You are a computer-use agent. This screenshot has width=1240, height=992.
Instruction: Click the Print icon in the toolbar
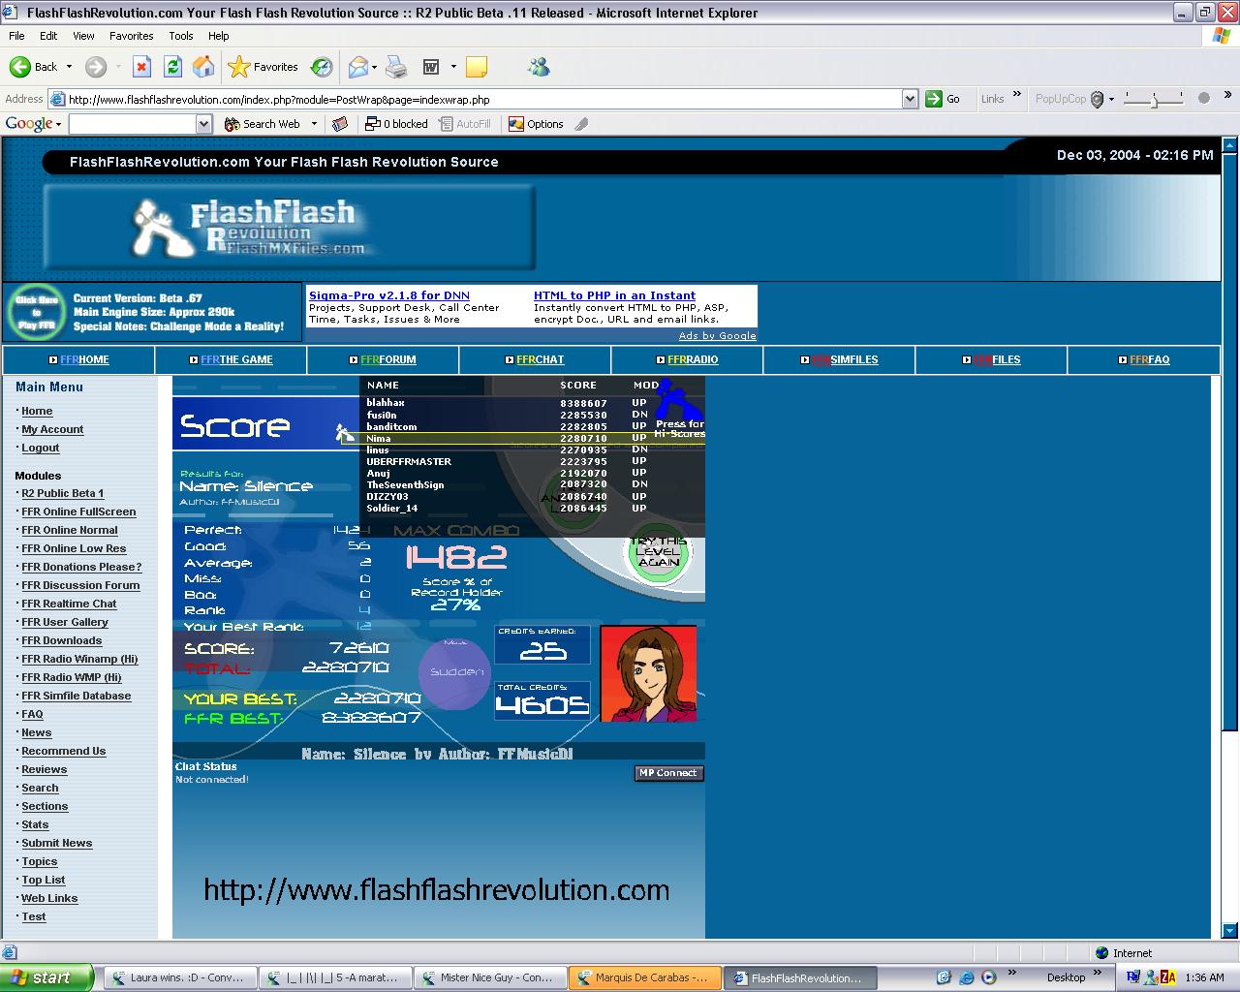pos(396,67)
